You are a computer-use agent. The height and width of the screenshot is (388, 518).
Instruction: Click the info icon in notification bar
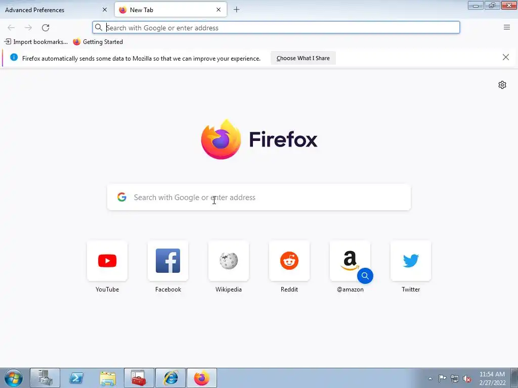14,58
